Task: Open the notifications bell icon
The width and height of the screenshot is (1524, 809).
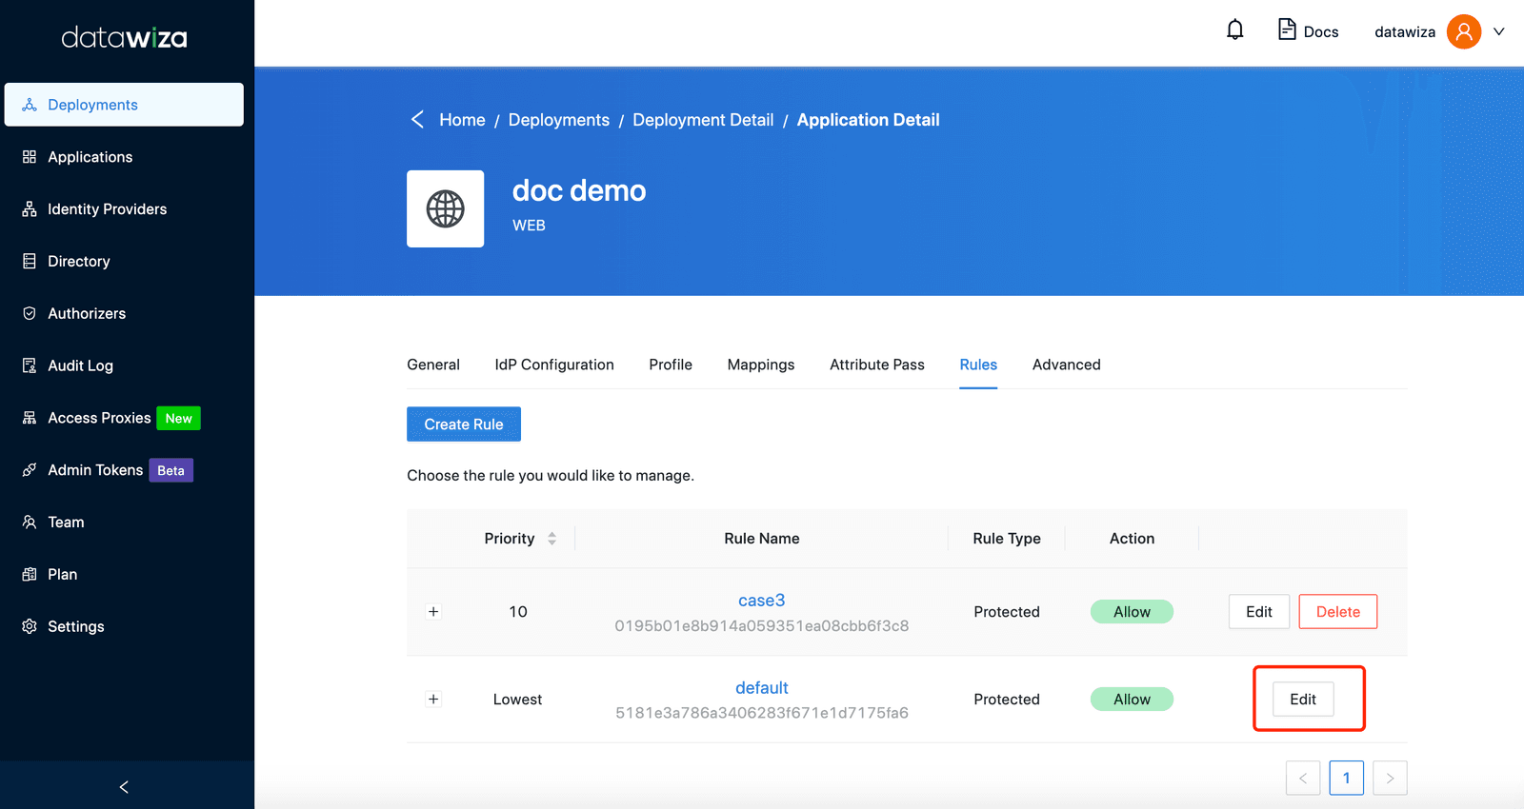Action: point(1234,30)
